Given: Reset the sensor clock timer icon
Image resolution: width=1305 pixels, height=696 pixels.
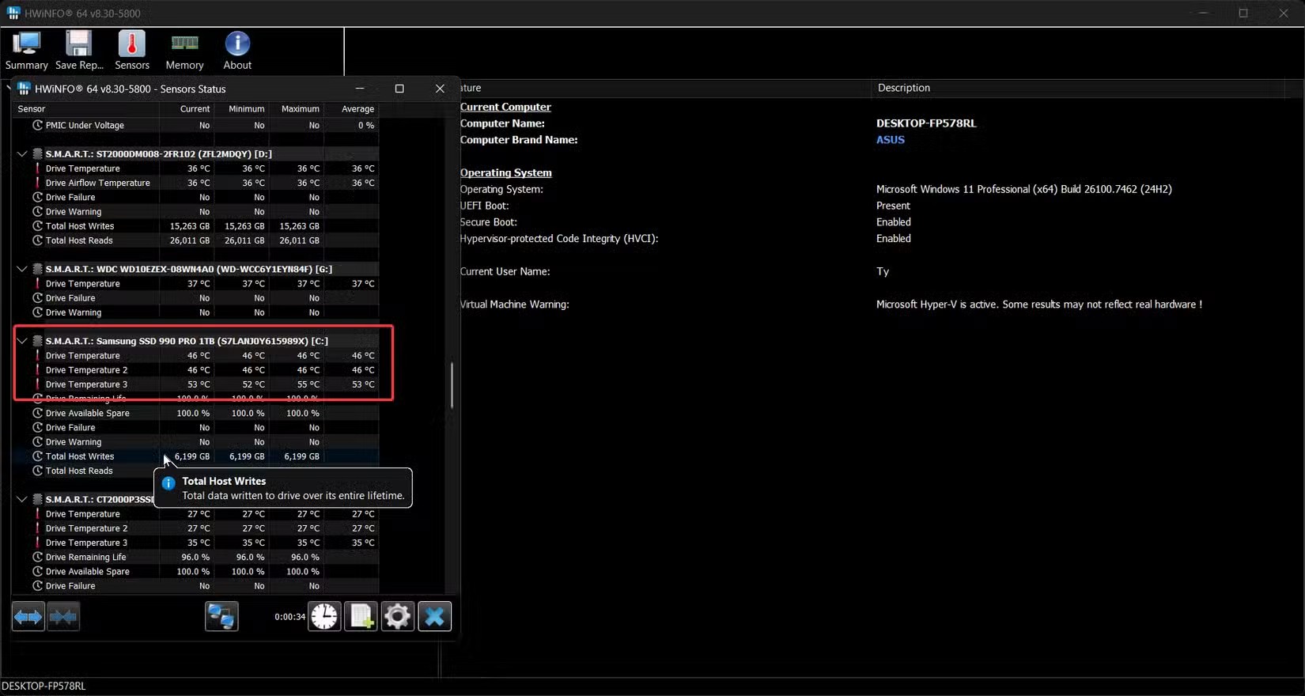Looking at the screenshot, I should [x=324, y=616].
